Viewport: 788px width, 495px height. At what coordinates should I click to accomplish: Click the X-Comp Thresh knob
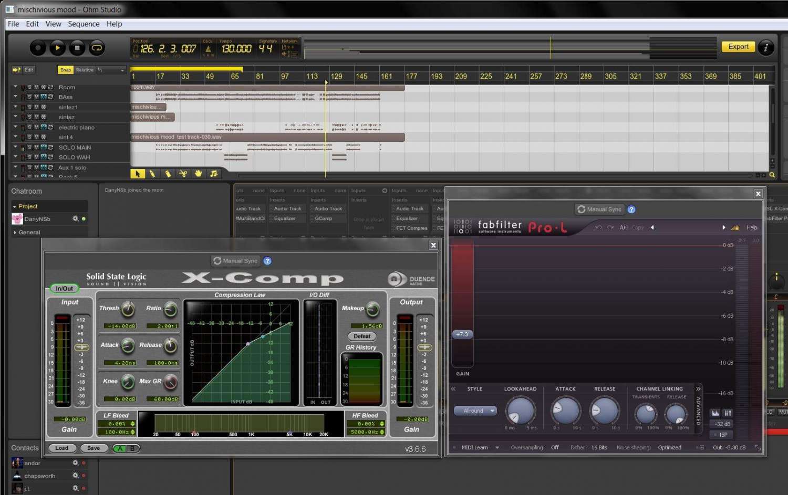[128, 310]
